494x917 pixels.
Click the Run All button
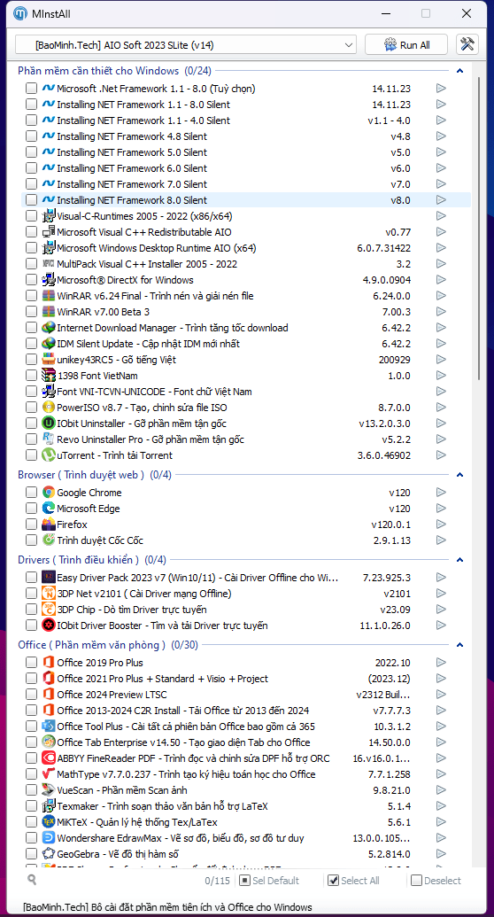click(406, 45)
